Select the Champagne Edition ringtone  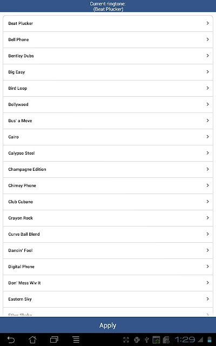pyautogui.click(x=108, y=169)
